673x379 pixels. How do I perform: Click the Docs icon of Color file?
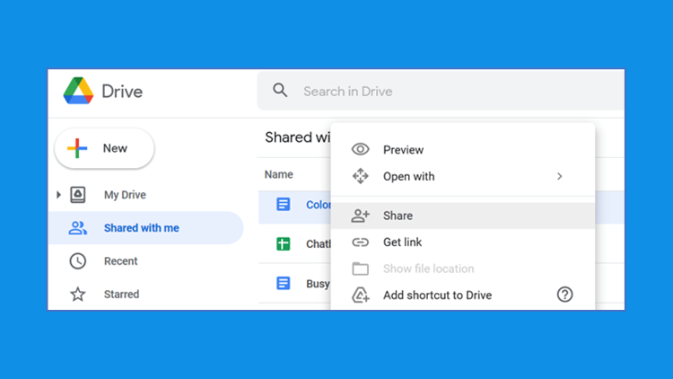tap(284, 204)
